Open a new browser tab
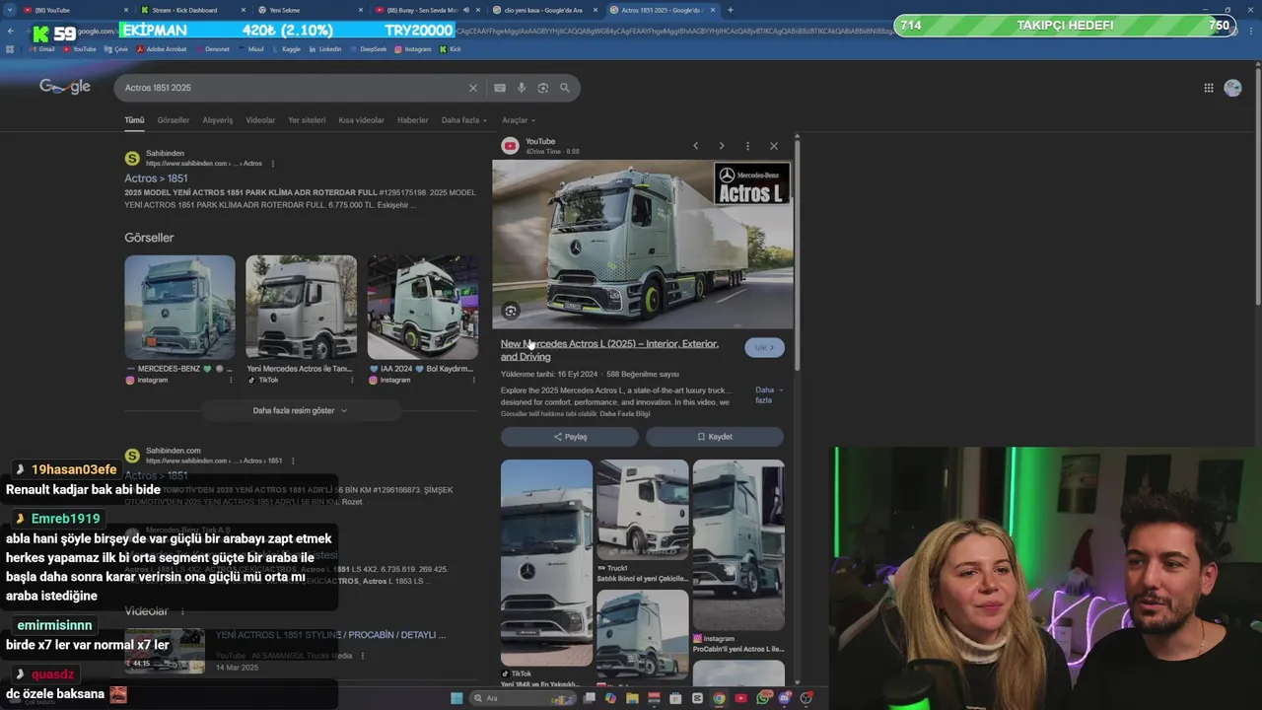The image size is (1262, 710). 730,10
